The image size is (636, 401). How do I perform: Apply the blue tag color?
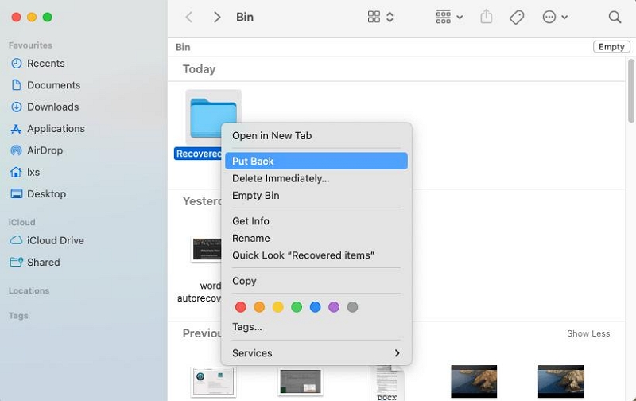click(315, 307)
